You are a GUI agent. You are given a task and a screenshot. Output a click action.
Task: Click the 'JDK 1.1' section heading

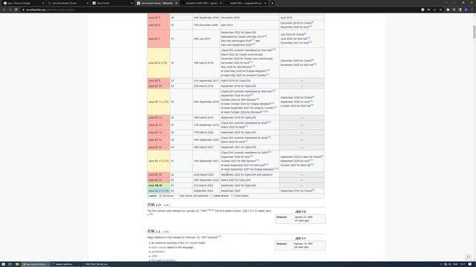[x=154, y=231]
